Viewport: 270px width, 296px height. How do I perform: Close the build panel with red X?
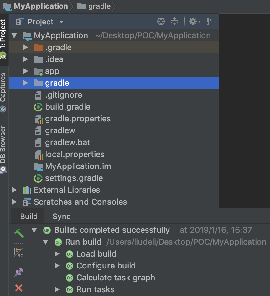(x=19, y=288)
